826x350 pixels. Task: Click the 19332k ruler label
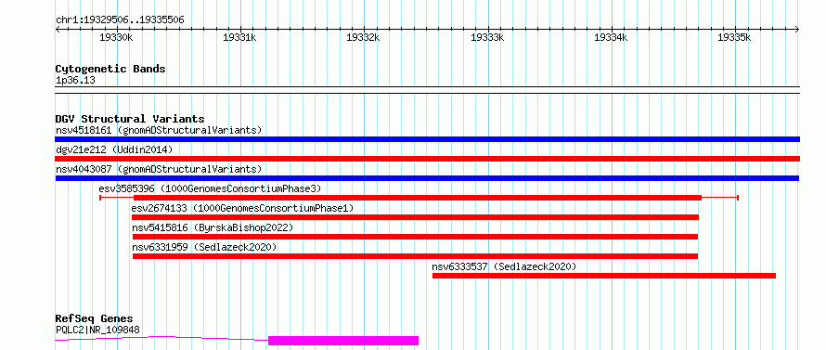pos(364,37)
